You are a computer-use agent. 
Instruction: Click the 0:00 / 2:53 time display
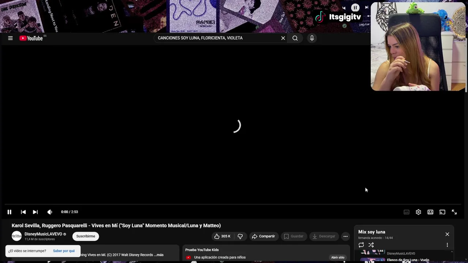(69, 212)
